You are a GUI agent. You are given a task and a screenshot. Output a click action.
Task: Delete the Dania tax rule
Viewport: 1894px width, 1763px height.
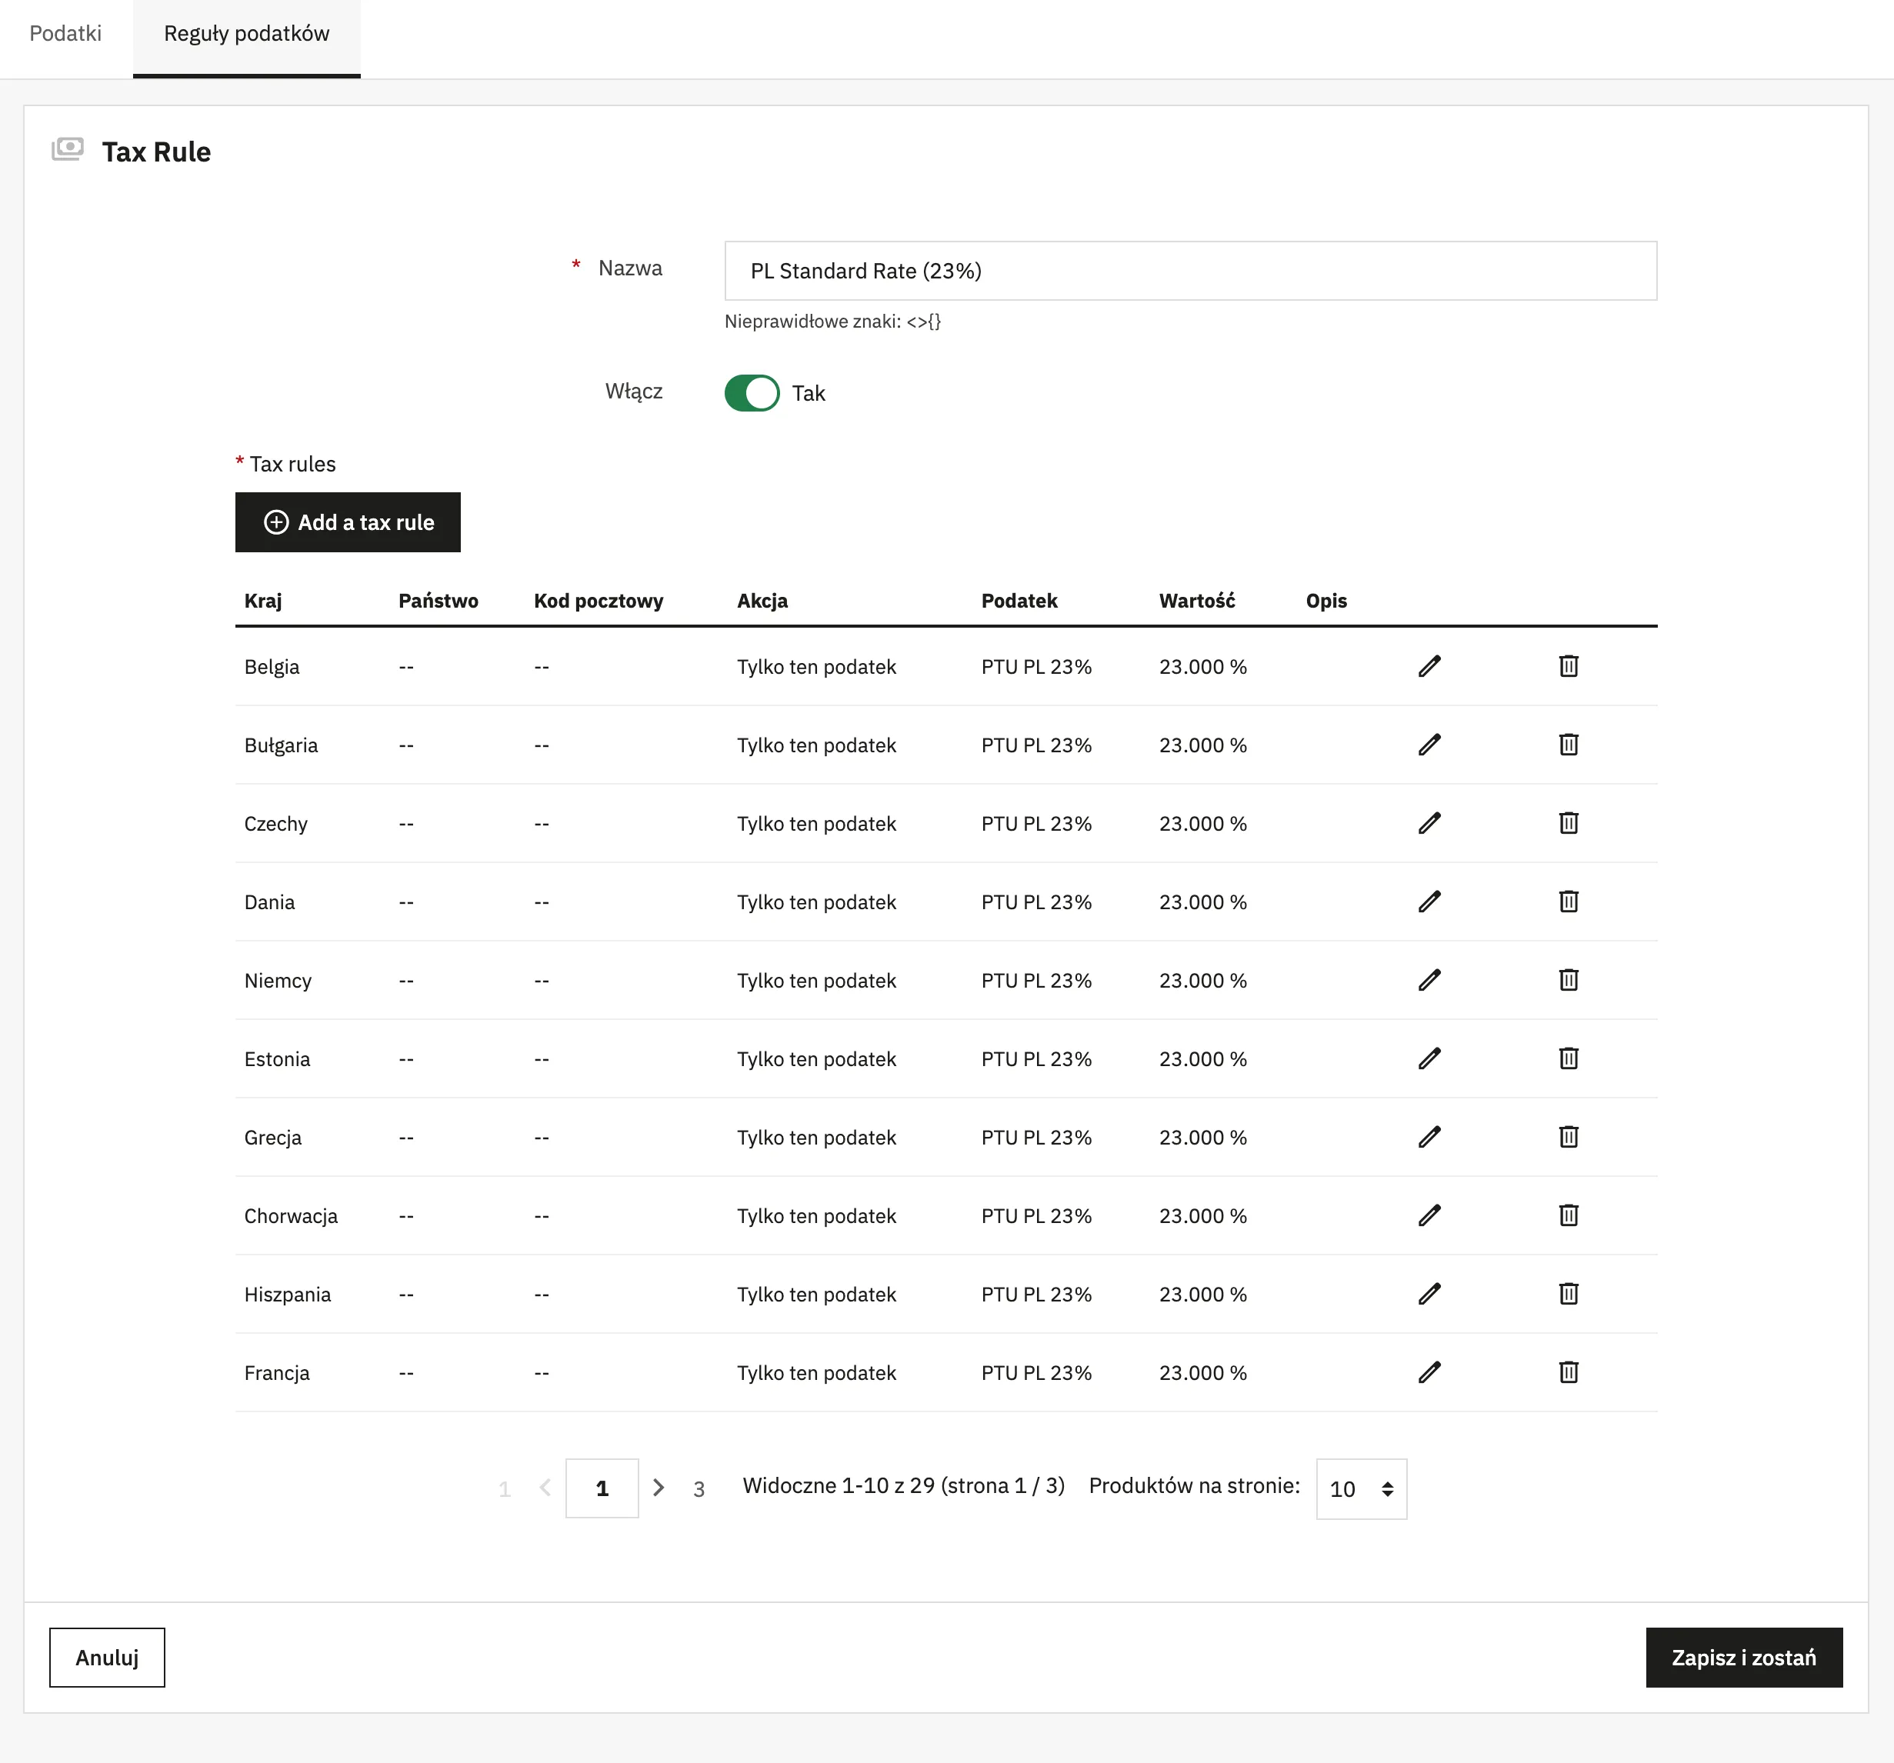pyautogui.click(x=1568, y=901)
